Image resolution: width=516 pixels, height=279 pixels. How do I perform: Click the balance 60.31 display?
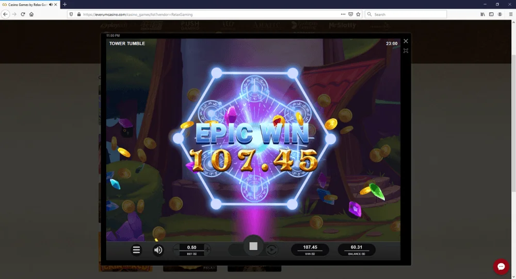tap(357, 250)
